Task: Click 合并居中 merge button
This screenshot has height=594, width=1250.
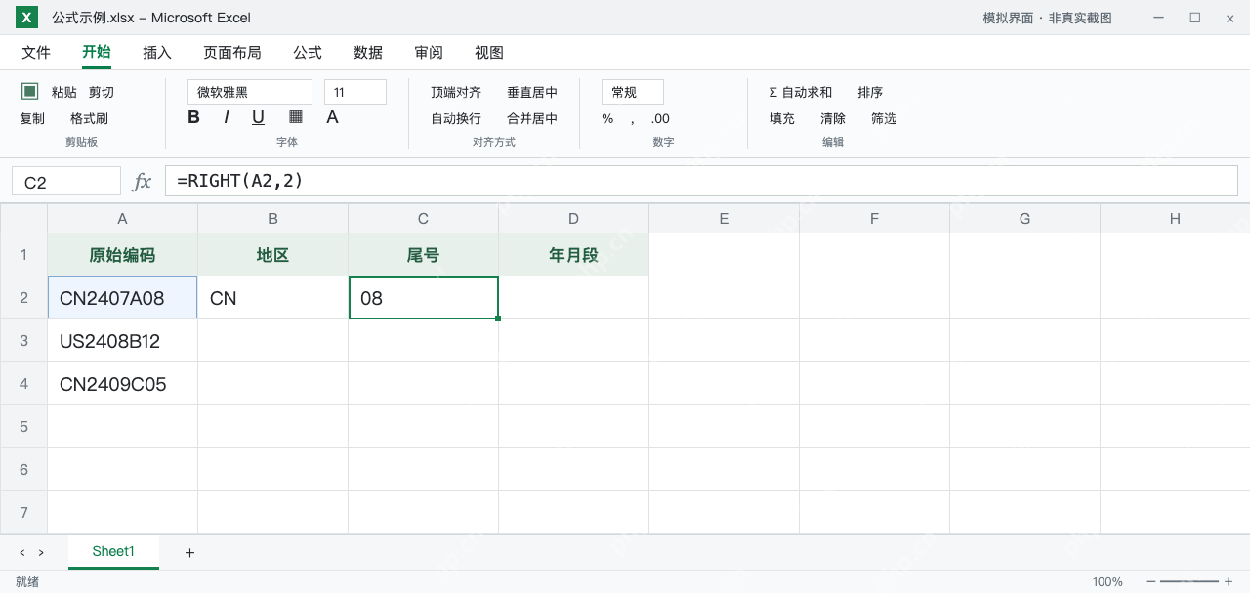Action: click(532, 118)
